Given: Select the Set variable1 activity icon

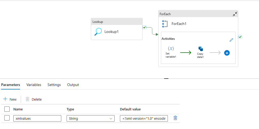Looking at the screenshot, I should tap(171, 49).
